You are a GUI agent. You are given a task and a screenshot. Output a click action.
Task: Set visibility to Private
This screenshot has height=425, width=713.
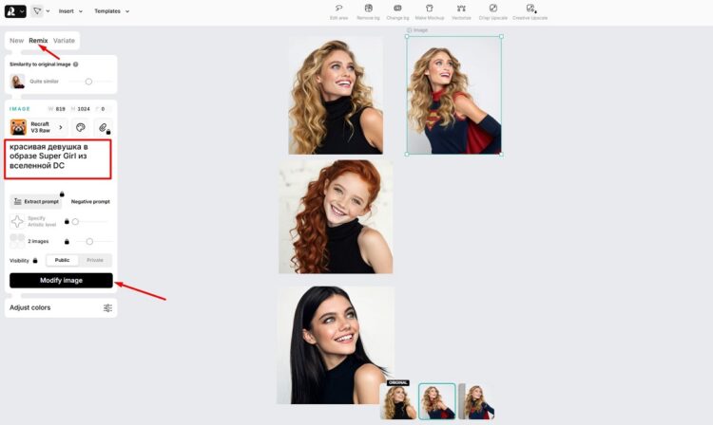click(x=95, y=260)
